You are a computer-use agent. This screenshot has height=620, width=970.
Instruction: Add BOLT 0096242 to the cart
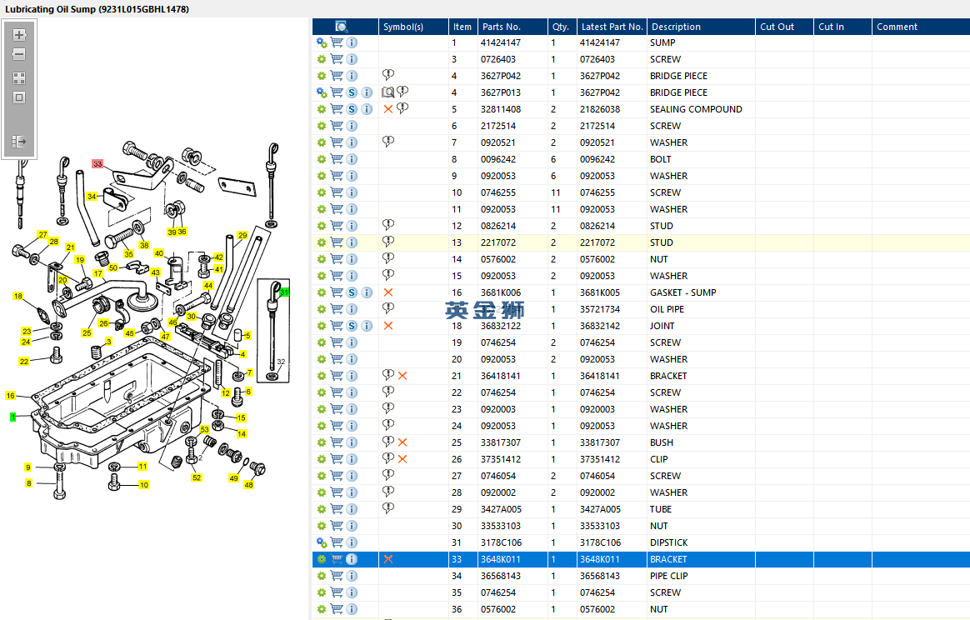pyautogui.click(x=337, y=159)
